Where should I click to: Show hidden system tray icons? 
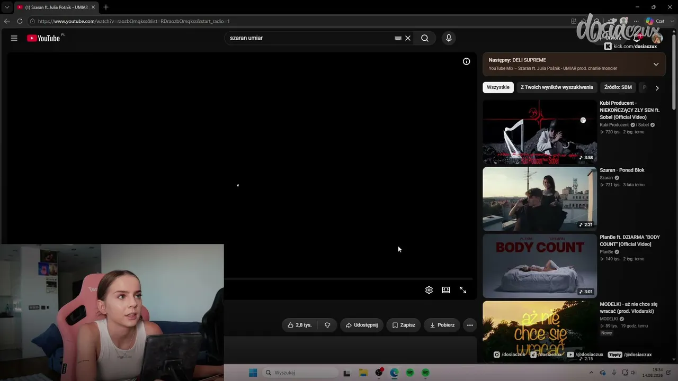click(x=592, y=373)
